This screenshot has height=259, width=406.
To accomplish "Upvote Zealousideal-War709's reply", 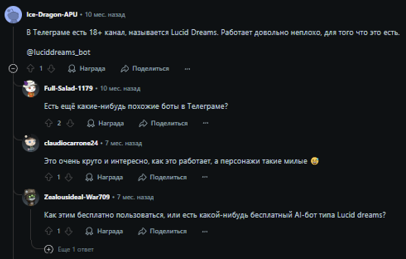I will point(49,231).
